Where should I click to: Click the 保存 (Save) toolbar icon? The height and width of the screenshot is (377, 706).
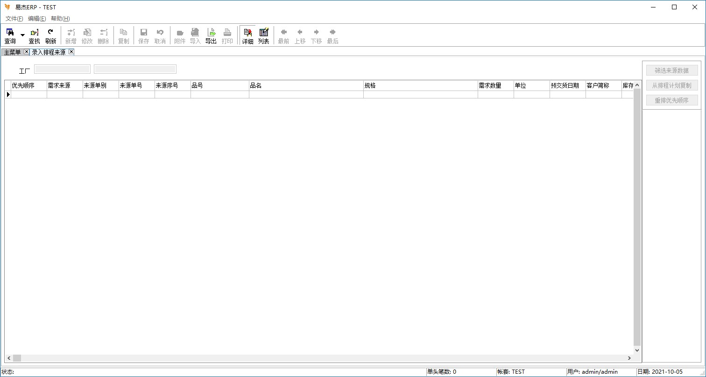click(x=144, y=36)
